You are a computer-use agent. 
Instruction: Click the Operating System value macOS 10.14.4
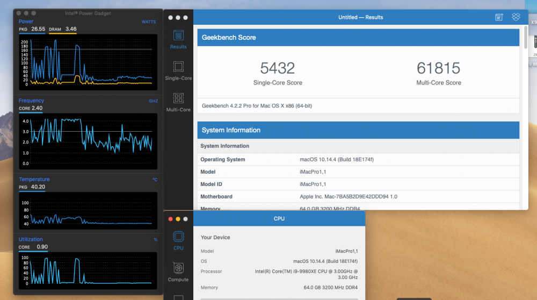coord(337,160)
